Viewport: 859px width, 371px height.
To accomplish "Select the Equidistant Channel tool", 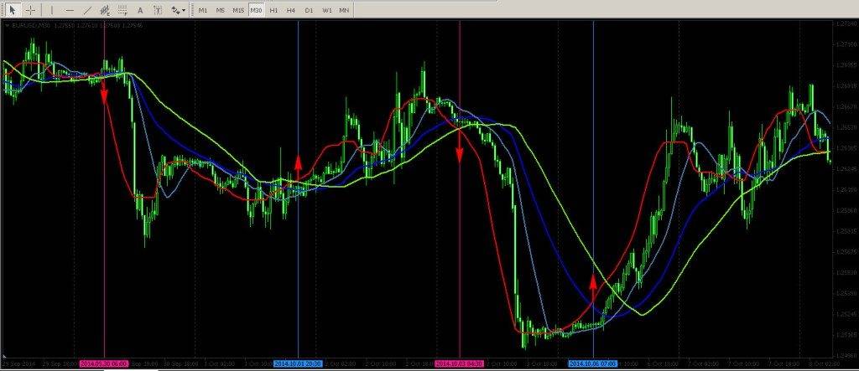I will pyautogui.click(x=105, y=10).
